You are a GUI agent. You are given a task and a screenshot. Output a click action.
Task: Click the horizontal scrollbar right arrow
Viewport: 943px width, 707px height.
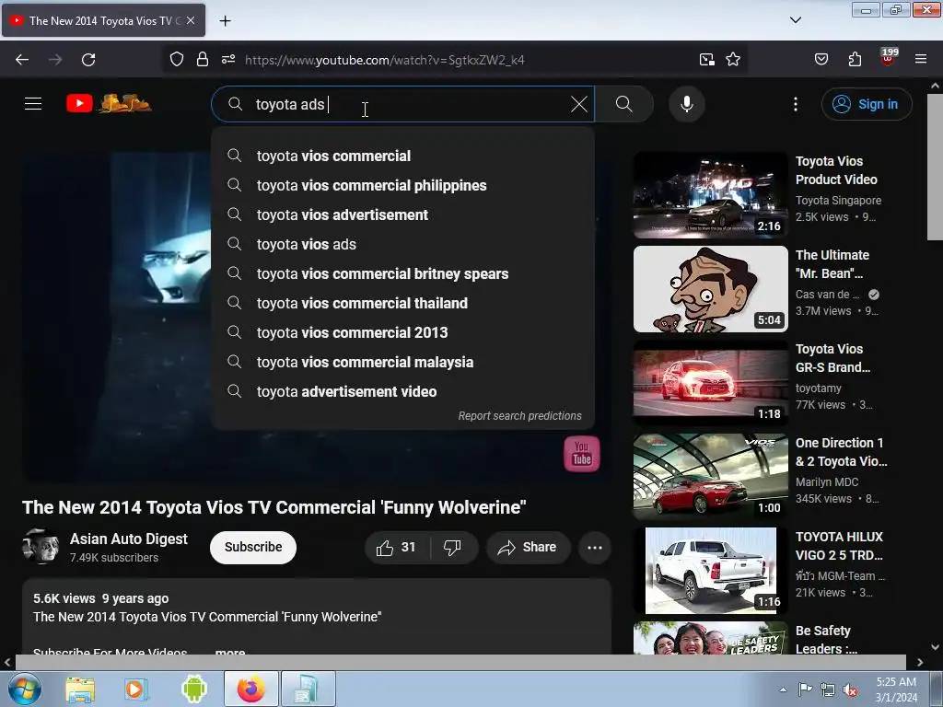point(920,662)
